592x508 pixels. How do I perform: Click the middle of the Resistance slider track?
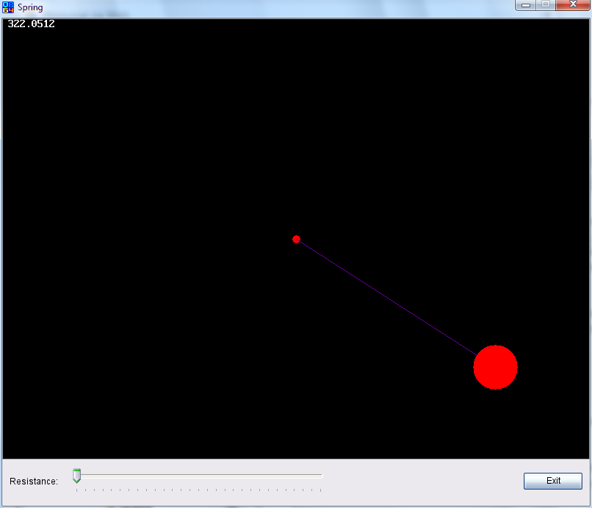(x=199, y=476)
